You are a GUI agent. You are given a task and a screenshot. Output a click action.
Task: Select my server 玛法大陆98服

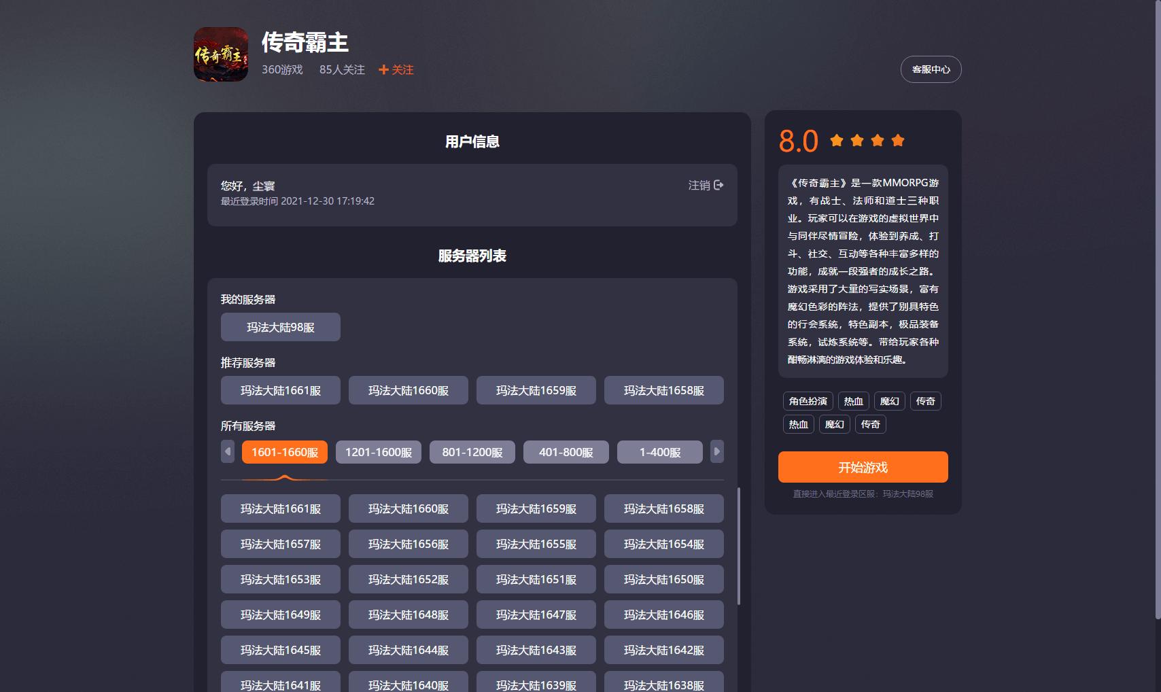(280, 327)
